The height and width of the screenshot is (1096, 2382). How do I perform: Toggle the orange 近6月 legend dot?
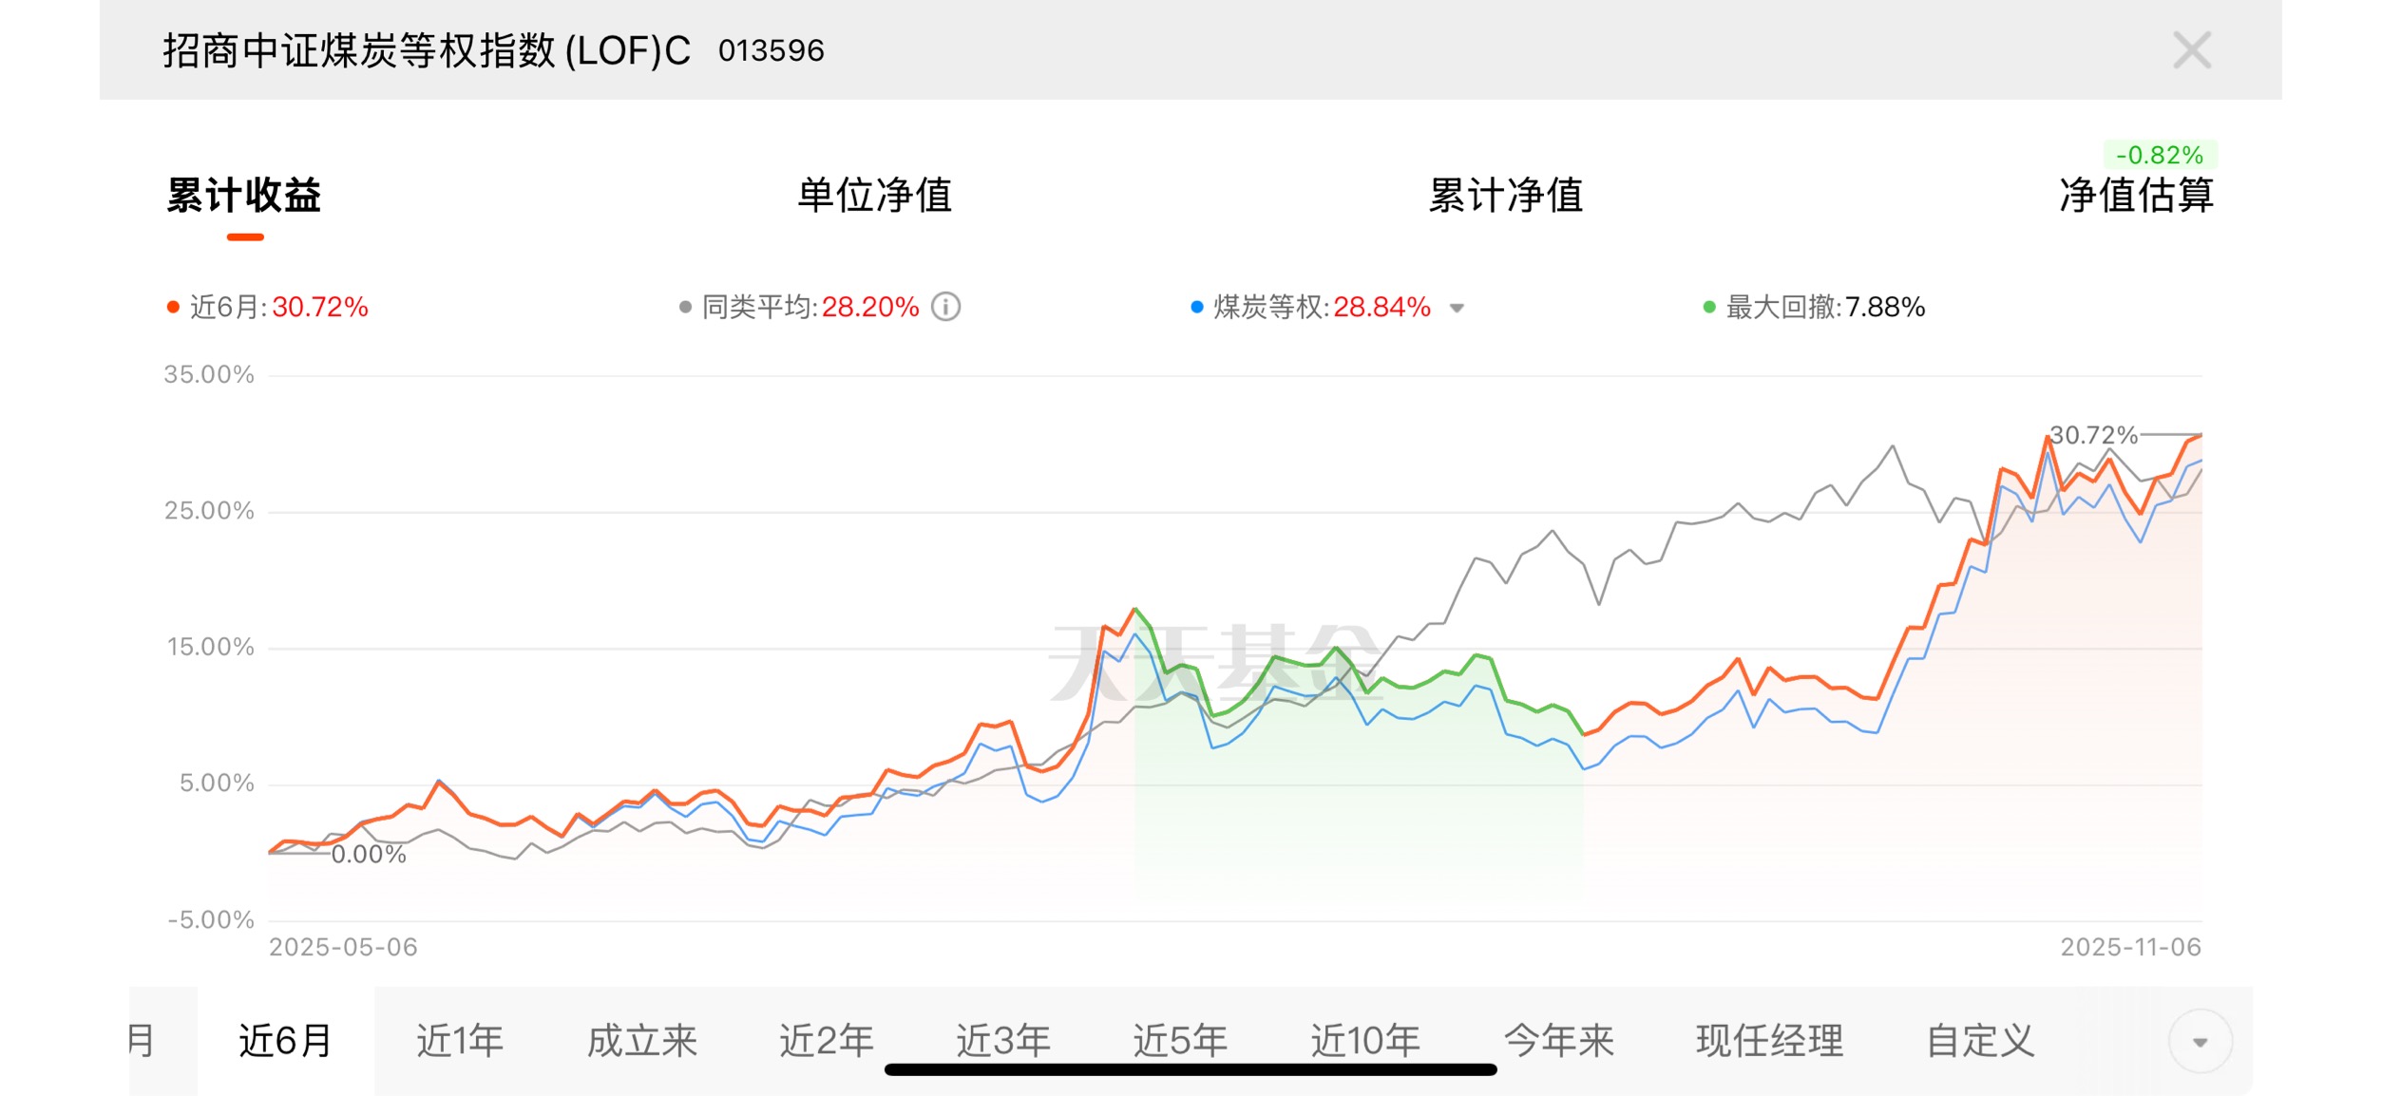(173, 307)
